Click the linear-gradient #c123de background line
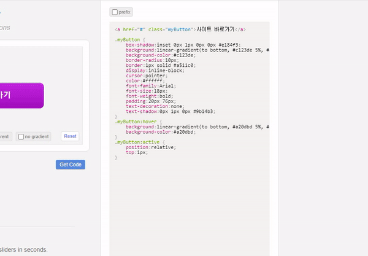The image size is (368, 256). tap(197, 50)
